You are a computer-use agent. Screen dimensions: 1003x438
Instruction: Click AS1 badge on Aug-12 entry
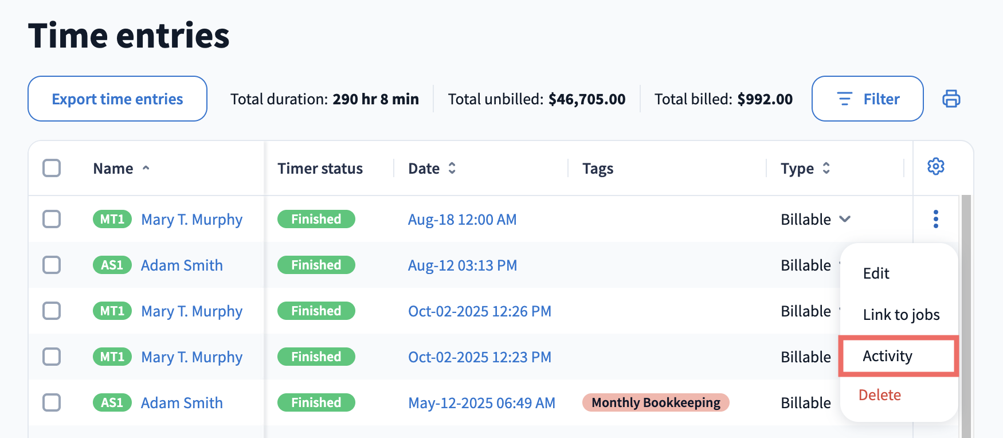tap(112, 265)
